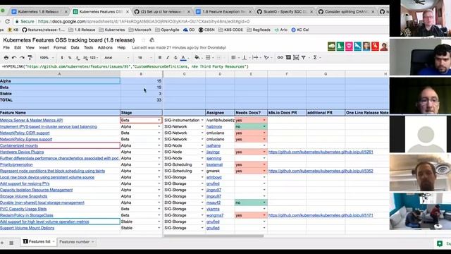The image size is (451, 254).
Task: Undo the last action with the undo arrow
Action: coord(14,58)
